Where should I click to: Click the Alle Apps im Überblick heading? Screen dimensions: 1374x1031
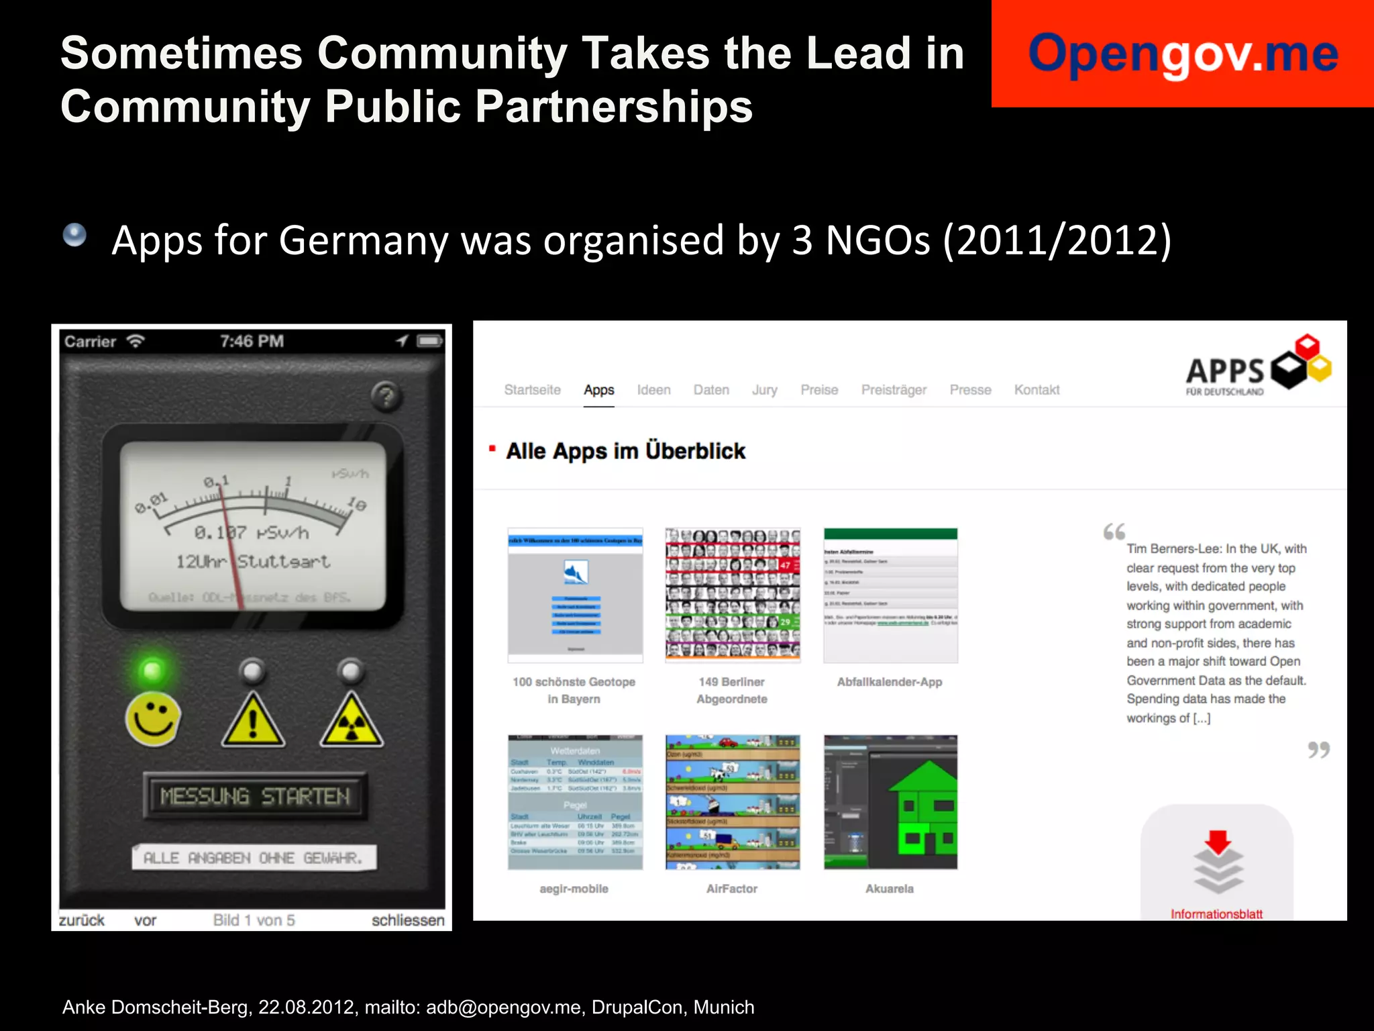coord(625,451)
